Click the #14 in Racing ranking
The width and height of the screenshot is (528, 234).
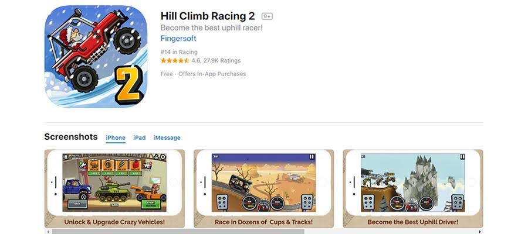(179, 52)
